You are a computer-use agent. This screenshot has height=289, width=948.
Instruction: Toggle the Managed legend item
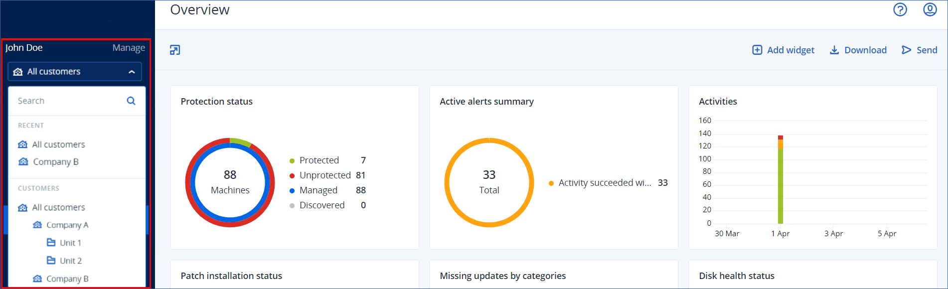coord(318,190)
